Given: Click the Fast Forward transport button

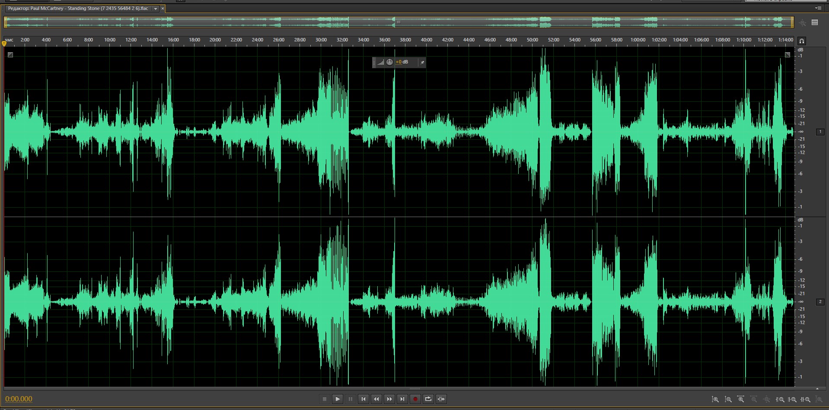Looking at the screenshot, I should [x=389, y=399].
